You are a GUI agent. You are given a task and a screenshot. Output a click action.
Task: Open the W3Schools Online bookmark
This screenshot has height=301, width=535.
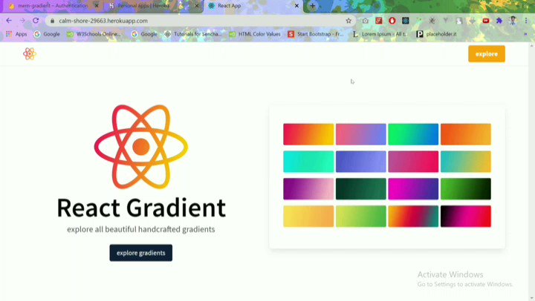pyautogui.click(x=94, y=34)
